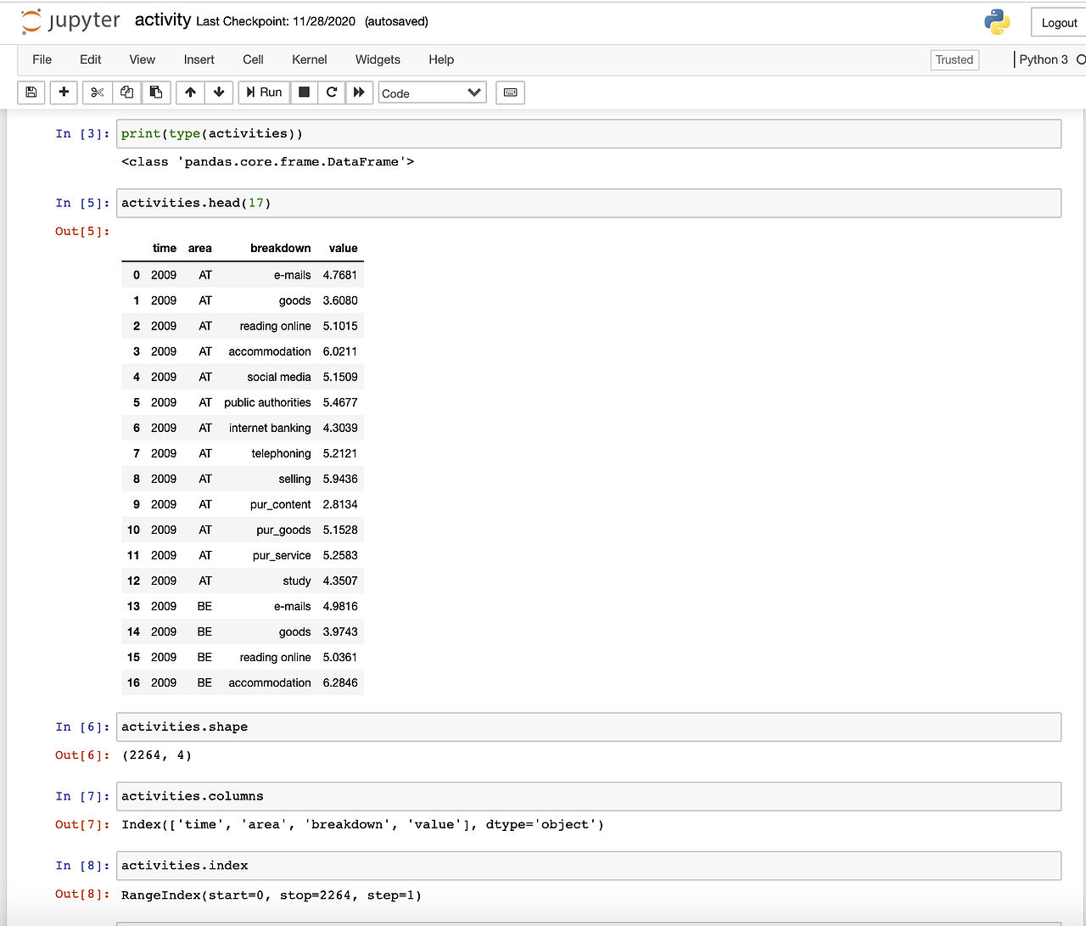Run the selected cell
The height and width of the screenshot is (926, 1086).
264,93
